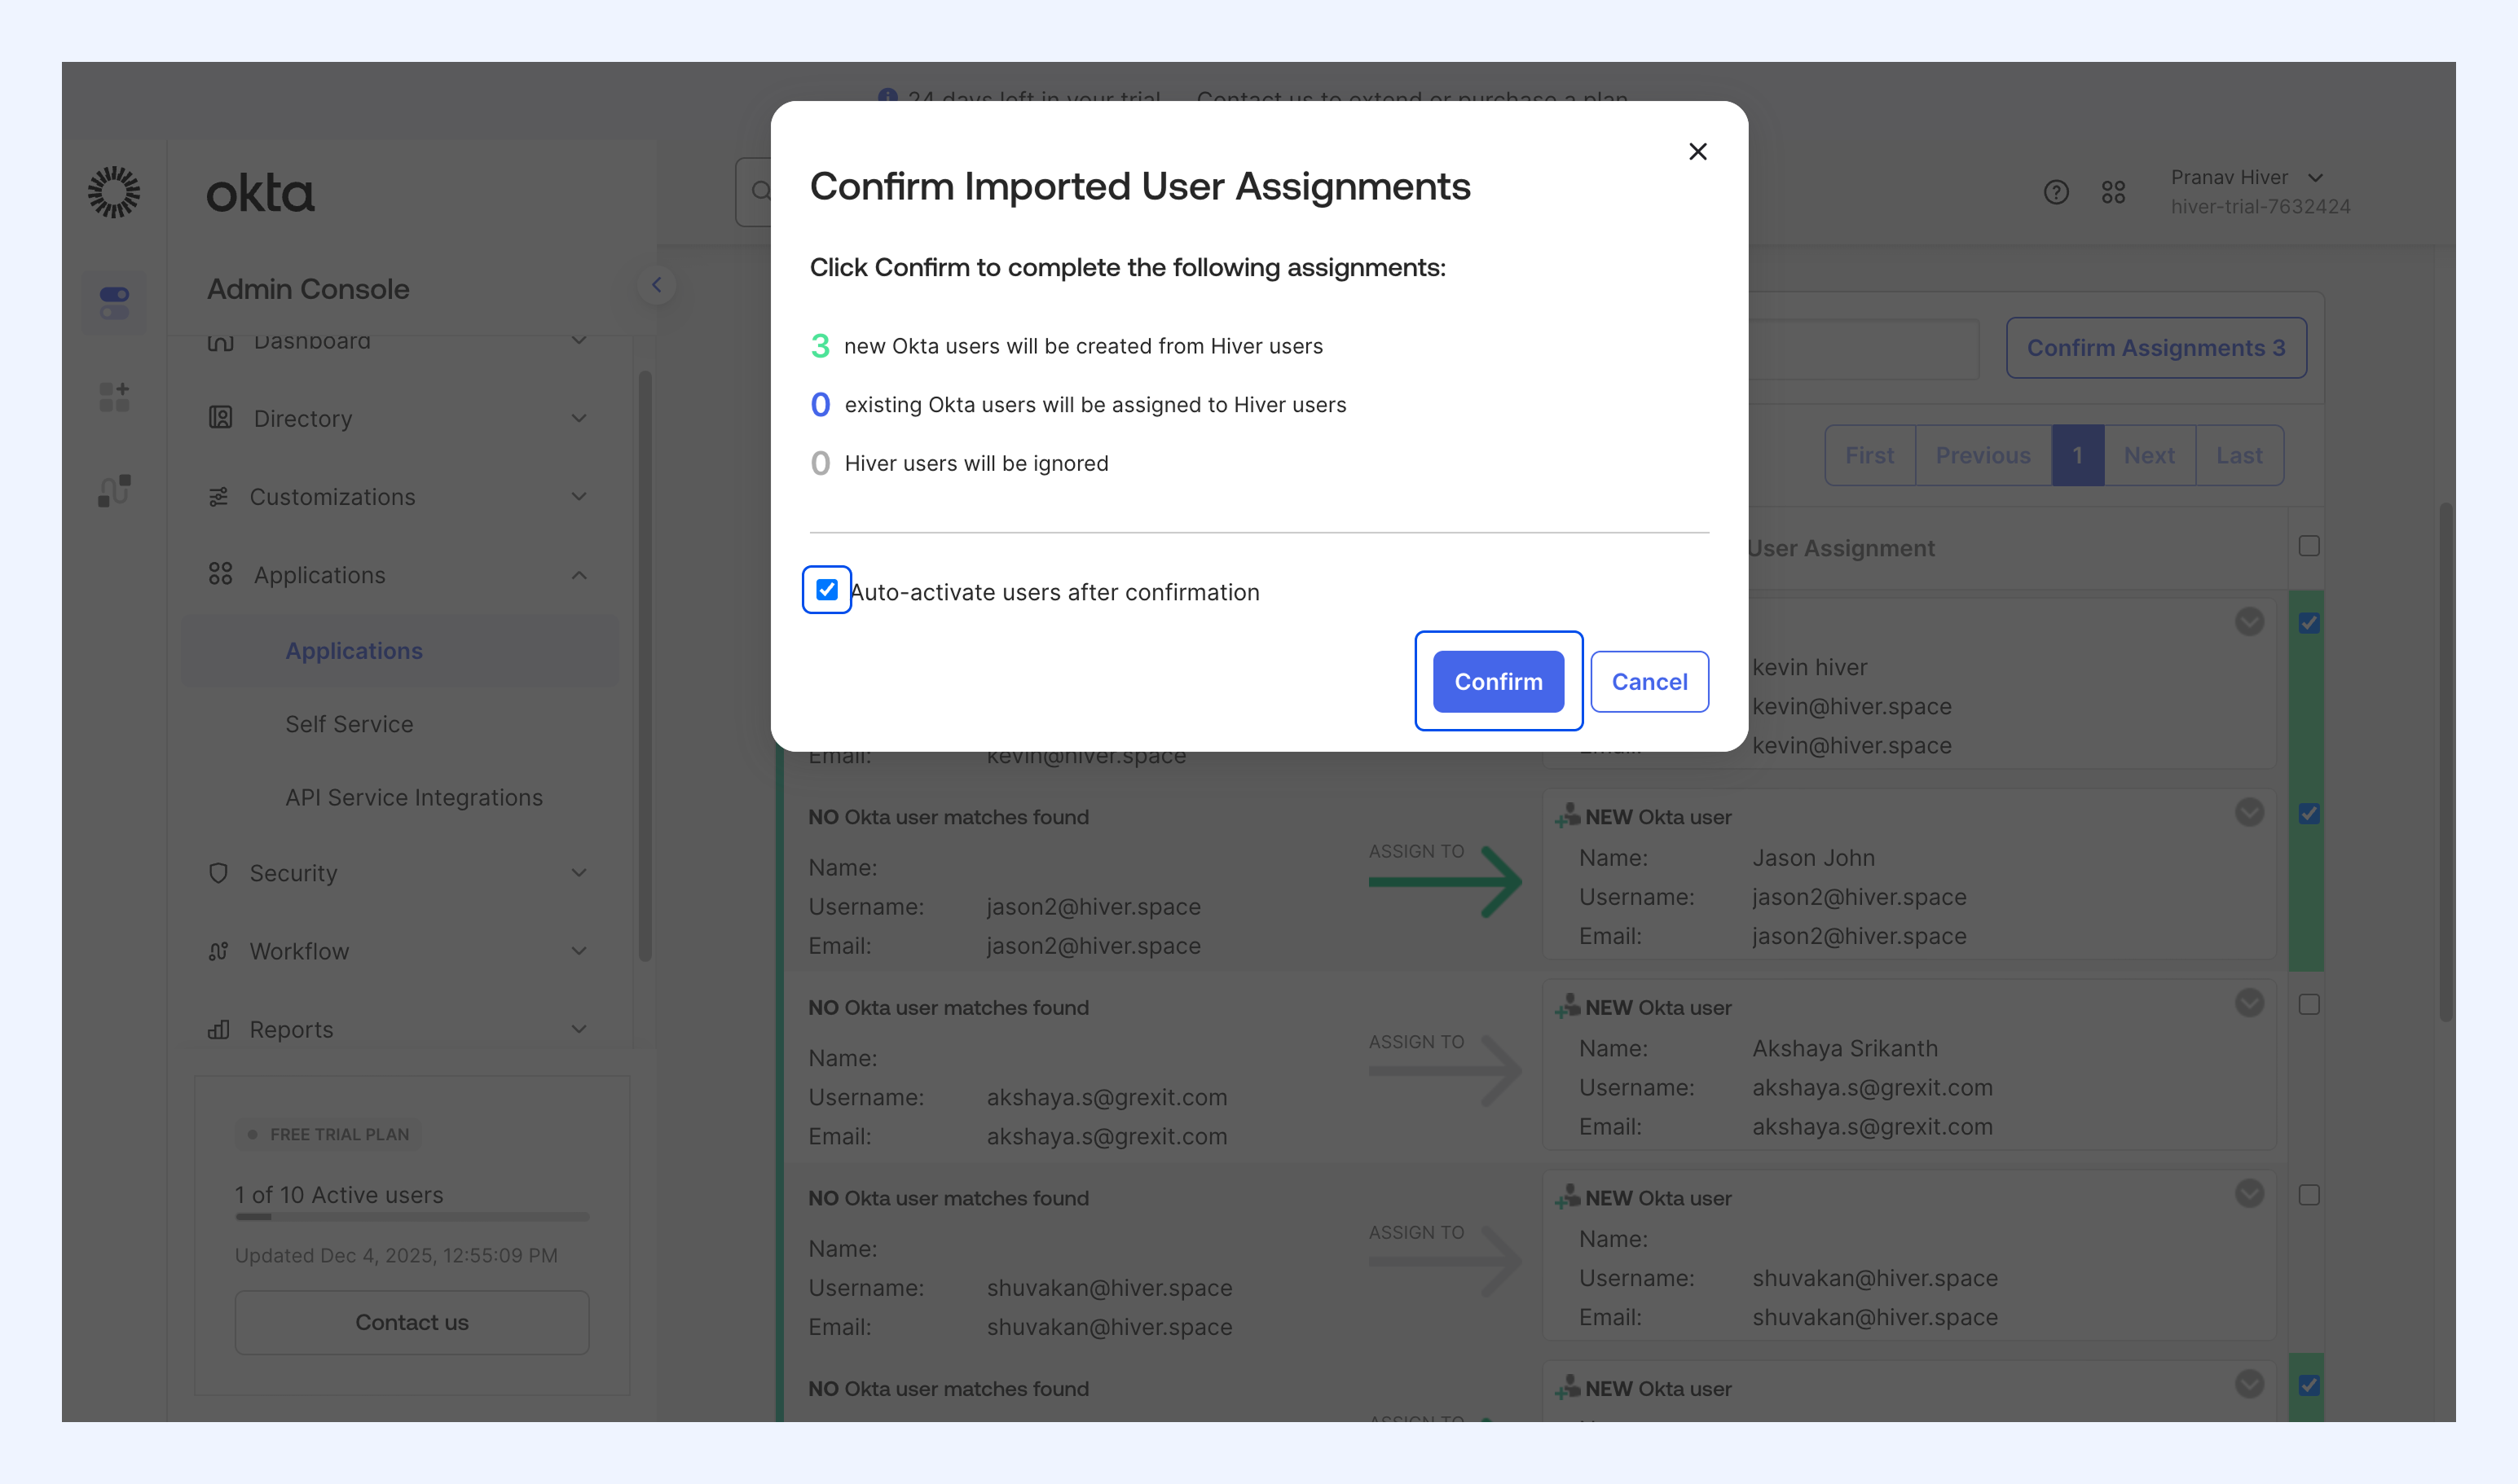Screen dimensions: 2518x1484
Task: Expand the Security section chevron
Action: coord(579,872)
